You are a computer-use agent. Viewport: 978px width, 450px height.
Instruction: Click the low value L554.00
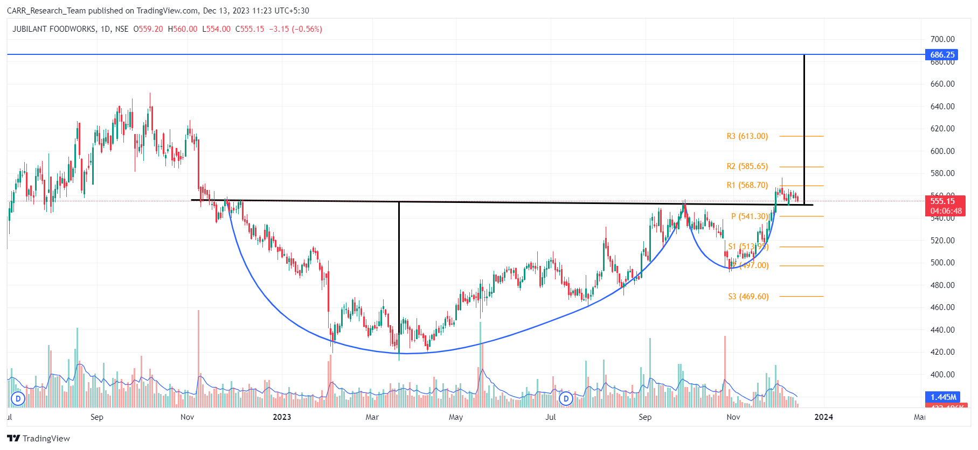point(217,29)
